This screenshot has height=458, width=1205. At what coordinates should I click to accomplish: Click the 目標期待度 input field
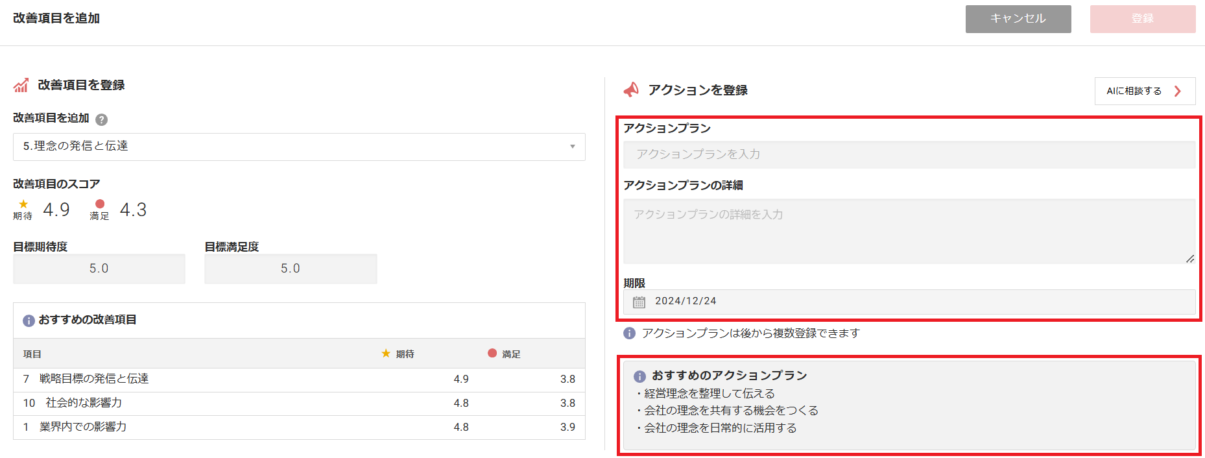99,269
